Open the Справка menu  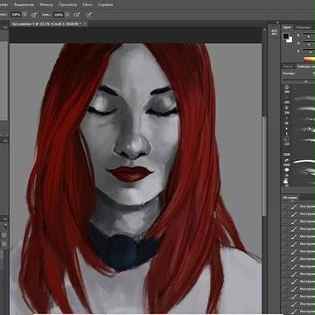click(106, 4)
